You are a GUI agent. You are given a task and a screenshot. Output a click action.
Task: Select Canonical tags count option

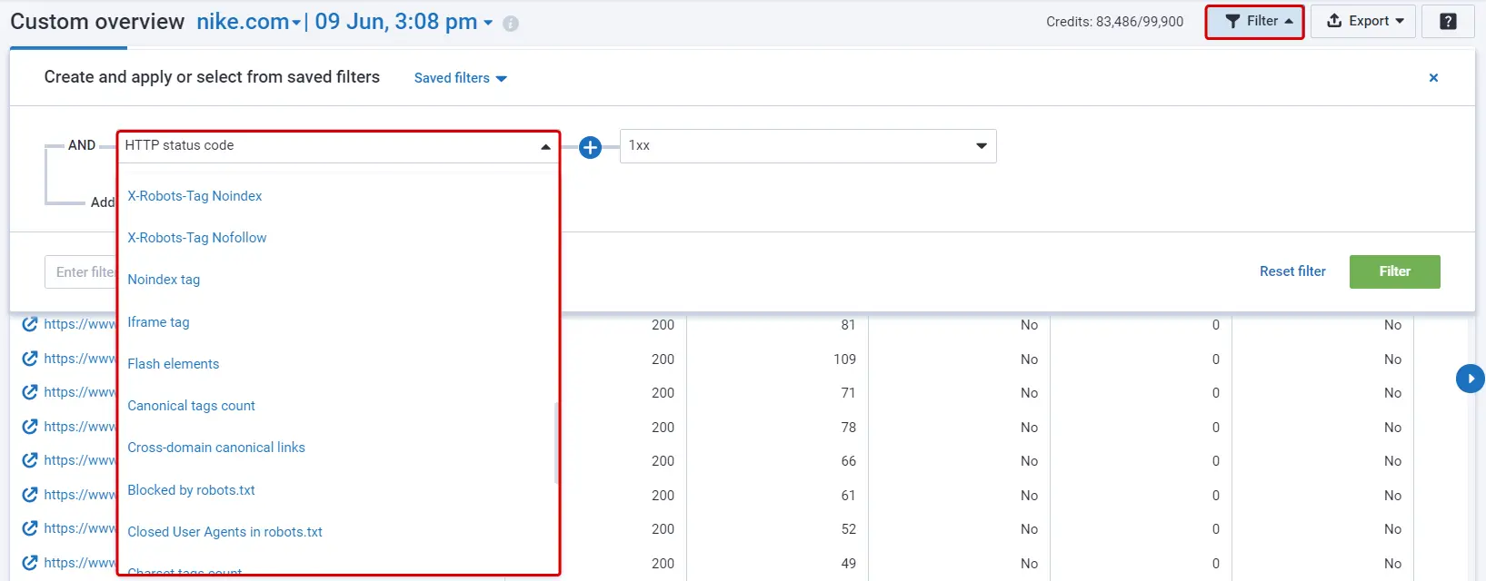[x=191, y=406]
